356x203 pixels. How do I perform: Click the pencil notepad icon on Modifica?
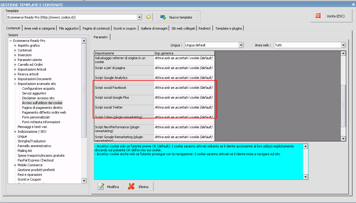click(x=101, y=186)
